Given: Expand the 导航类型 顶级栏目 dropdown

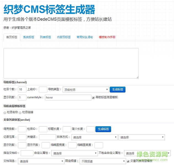Looking at the screenshot, I should pyautogui.click(x=86, y=90).
